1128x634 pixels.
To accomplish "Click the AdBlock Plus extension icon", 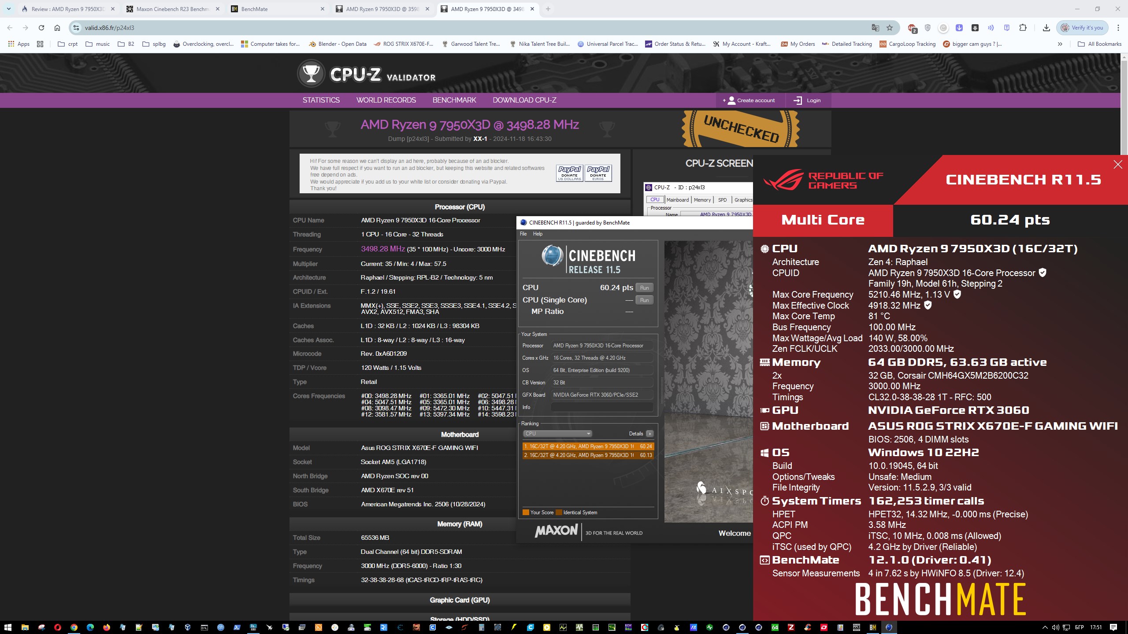I will 912,28.
